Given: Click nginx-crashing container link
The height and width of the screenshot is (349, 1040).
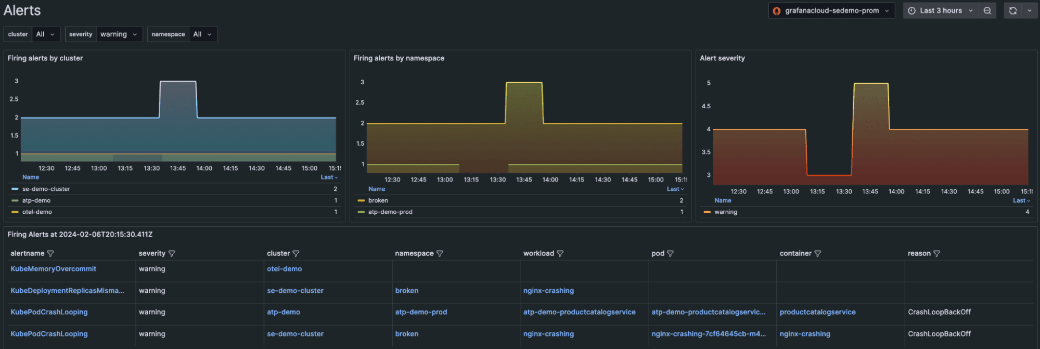Looking at the screenshot, I should 805,334.
